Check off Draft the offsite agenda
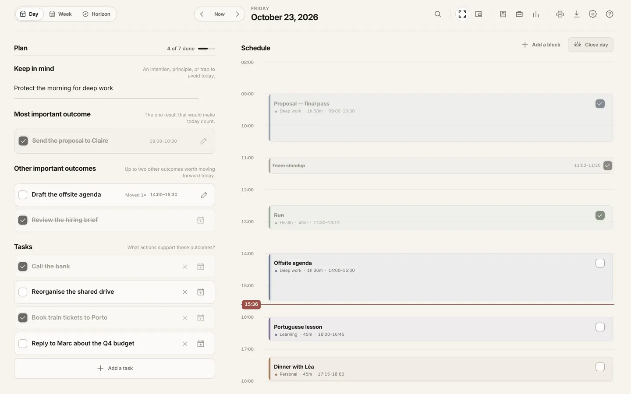Viewport: 631px width, 394px height. pyautogui.click(x=23, y=195)
